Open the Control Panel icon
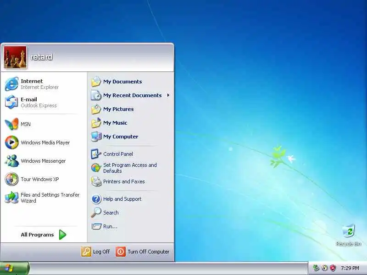 [x=96, y=154]
